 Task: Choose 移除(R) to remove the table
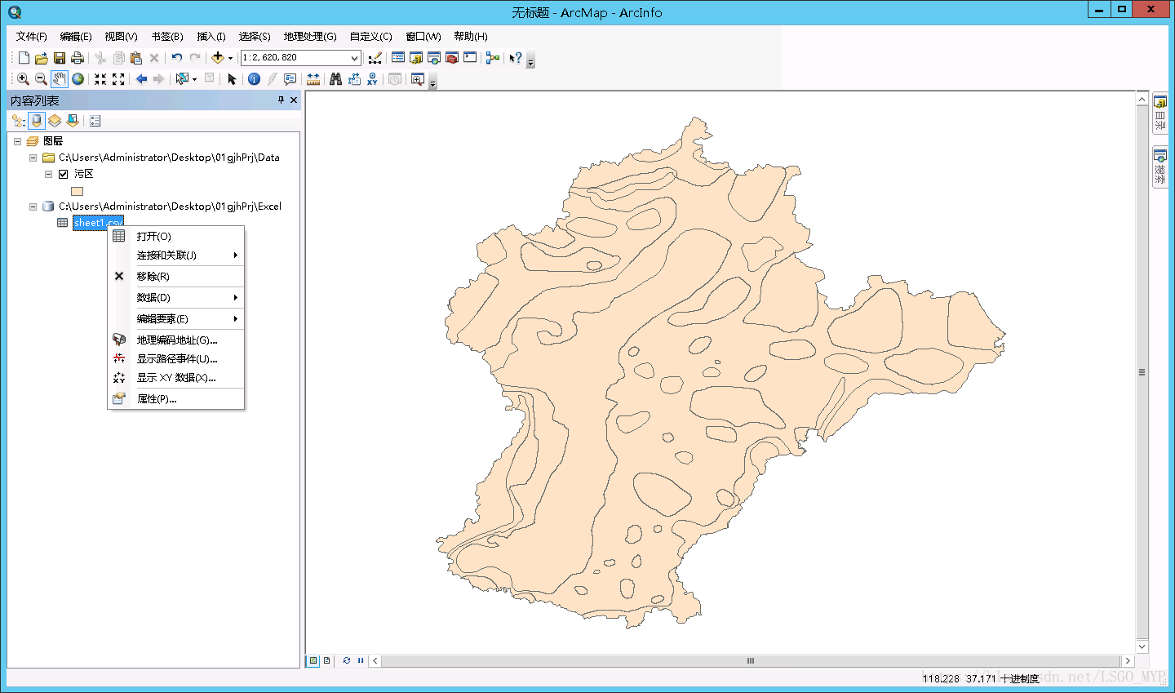click(x=176, y=277)
